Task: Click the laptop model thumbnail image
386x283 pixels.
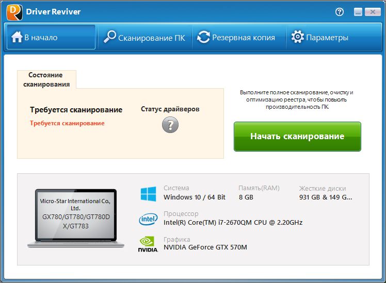Action: [x=75, y=218]
